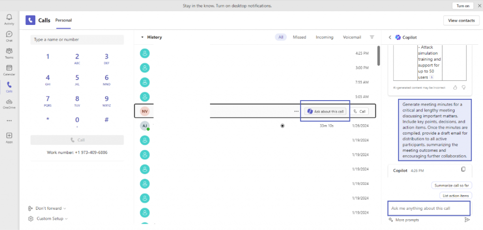Go to Teams in sidebar

click(9, 51)
